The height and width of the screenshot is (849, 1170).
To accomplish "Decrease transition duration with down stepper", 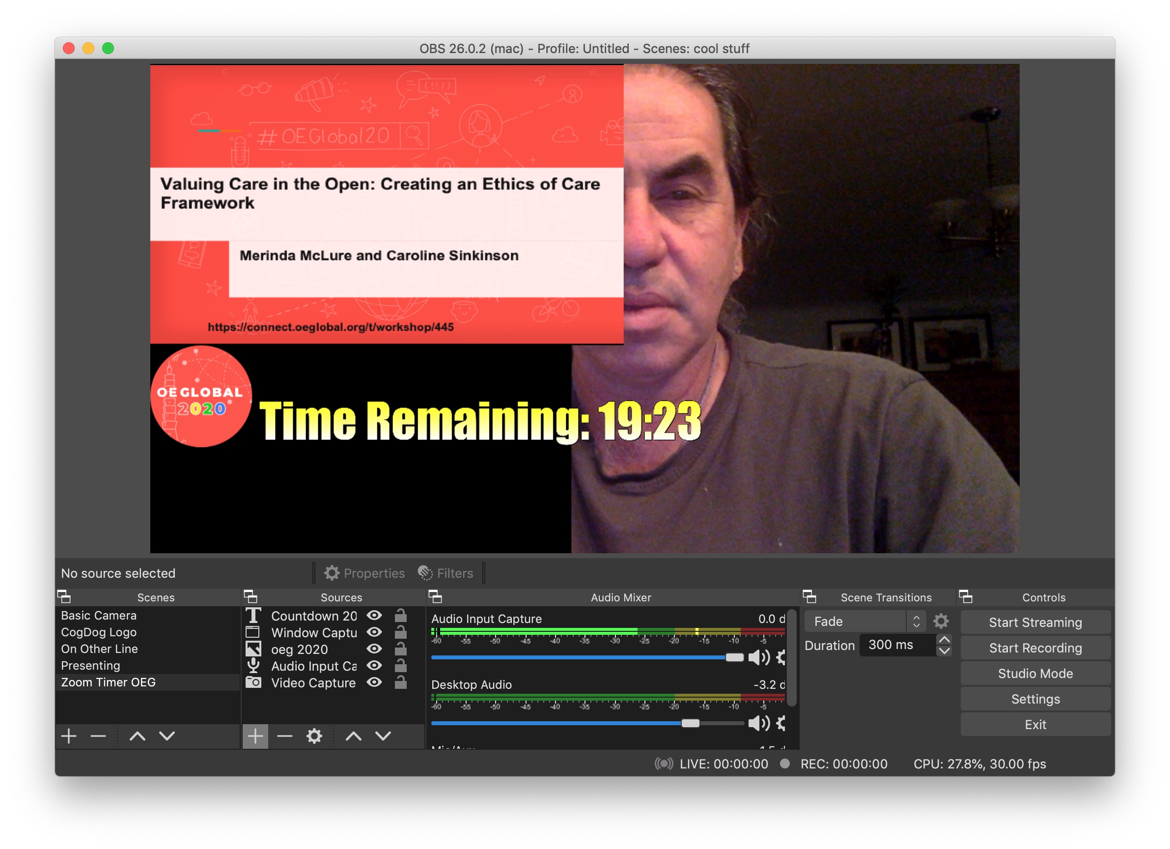I will (944, 651).
